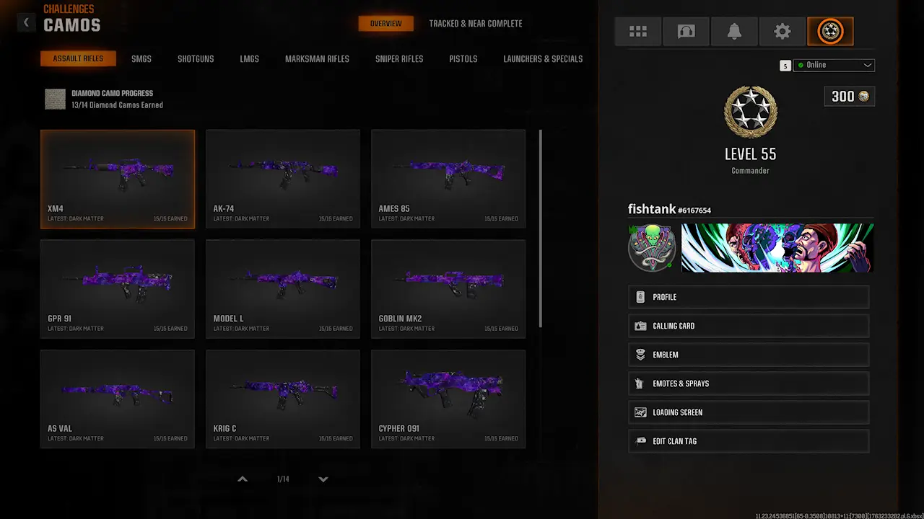This screenshot has width=924, height=519.
Task: Open the settings gear icon
Action: coord(783,32)
